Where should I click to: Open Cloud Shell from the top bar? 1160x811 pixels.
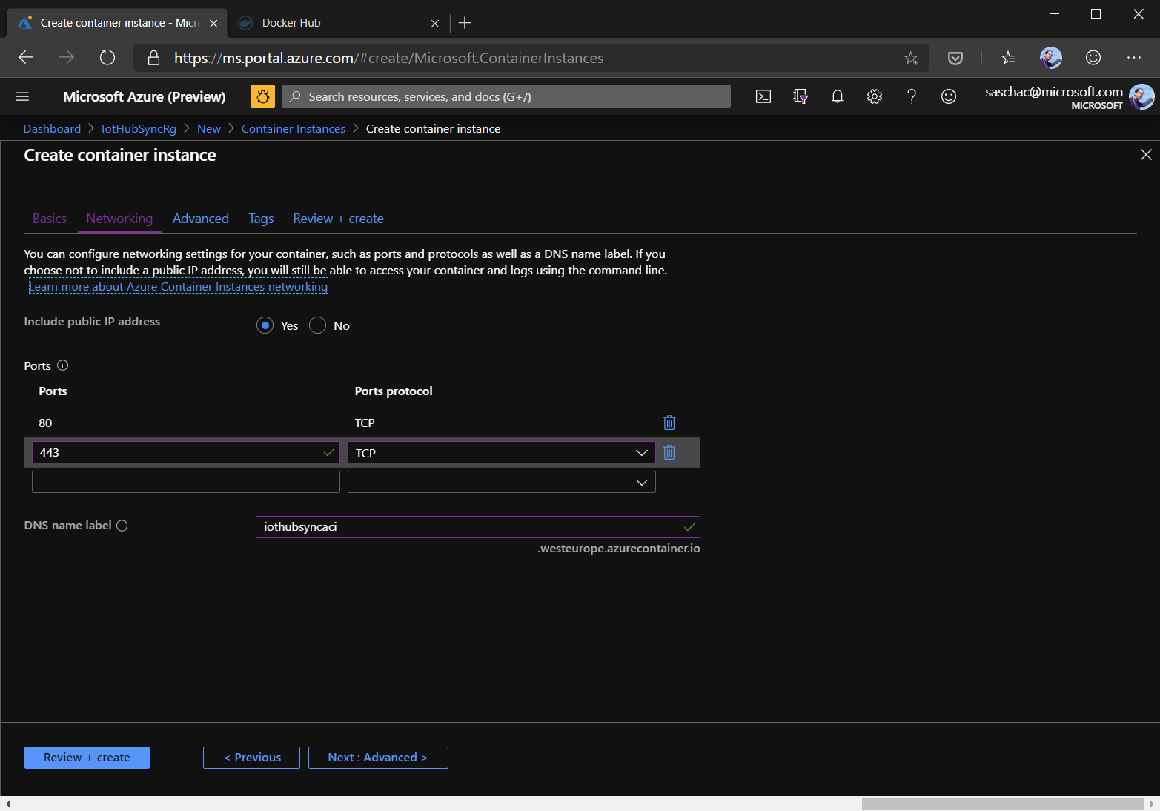tap(763, 96)
